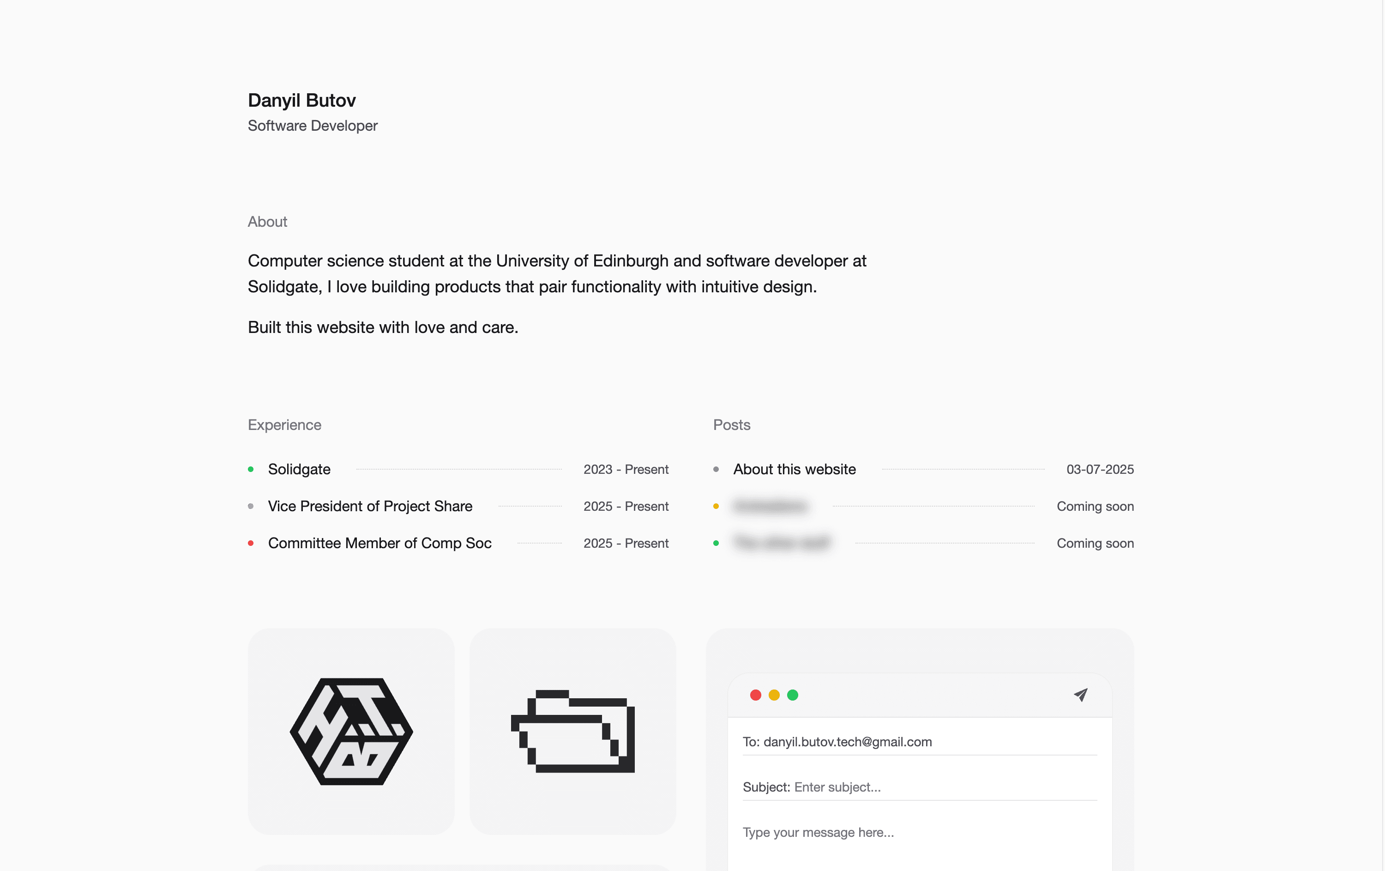Open Committee Member of Comp Soc entry
Screen dimensions: 1385x871
tap(458, 543)
